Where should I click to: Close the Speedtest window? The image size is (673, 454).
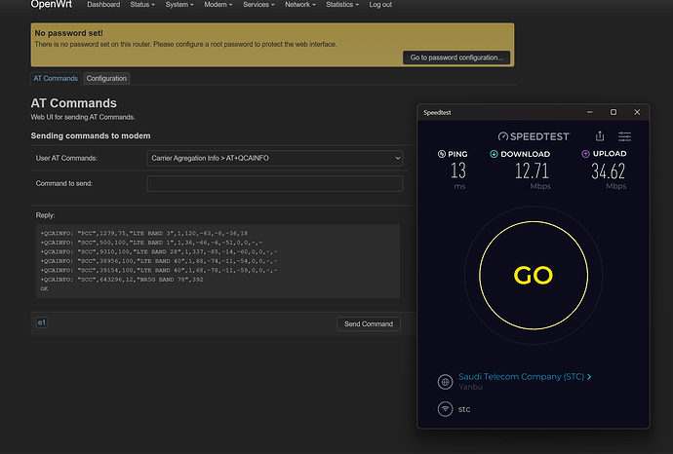coord(637,112)
